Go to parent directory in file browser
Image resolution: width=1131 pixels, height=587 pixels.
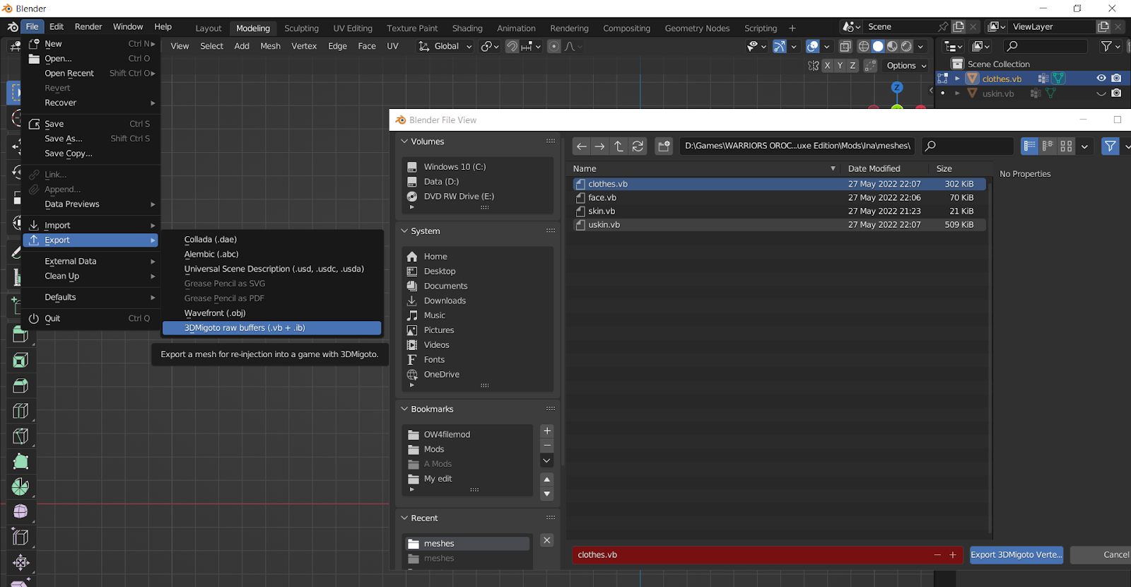tap(619, 146)
